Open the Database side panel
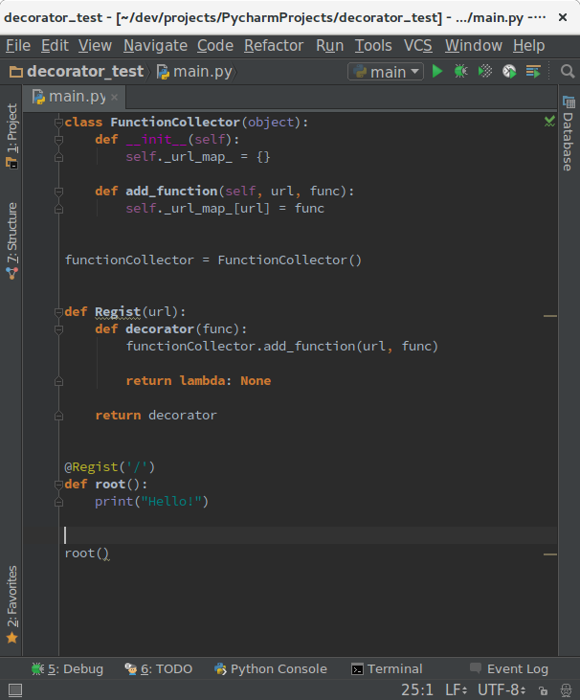The height and width of the screenshot is (700, 580). tap(568, 134)
